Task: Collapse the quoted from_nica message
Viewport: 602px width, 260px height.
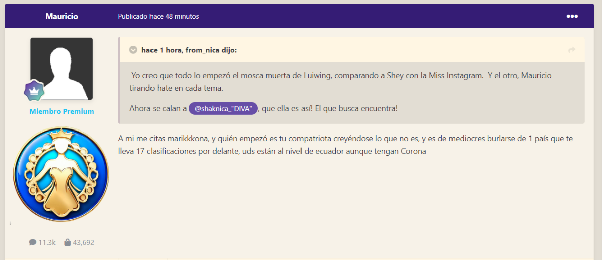Action: click(133, 50)
